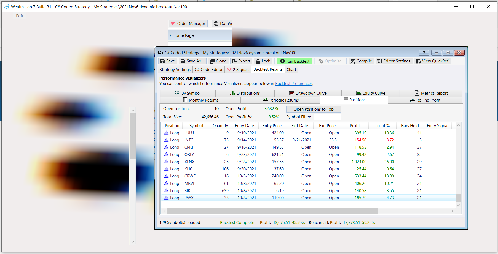The width and height of the screenshot is (498, 254).
Task: Sort by the Quantity column header
Action: point(220,126)
